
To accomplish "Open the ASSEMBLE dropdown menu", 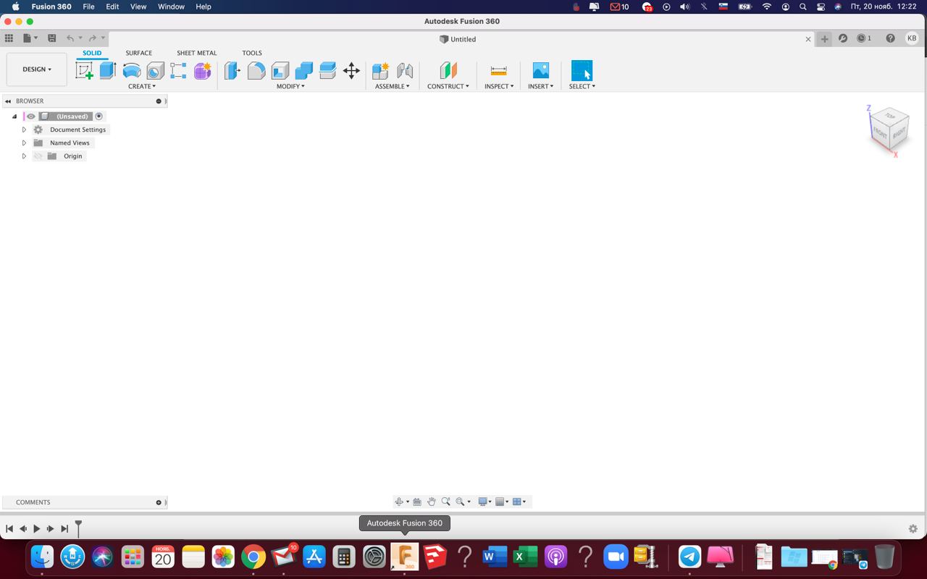I will (x=393, y=86).
